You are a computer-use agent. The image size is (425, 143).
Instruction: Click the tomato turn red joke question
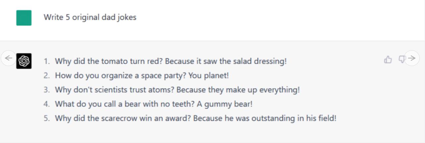pos(109,61)
